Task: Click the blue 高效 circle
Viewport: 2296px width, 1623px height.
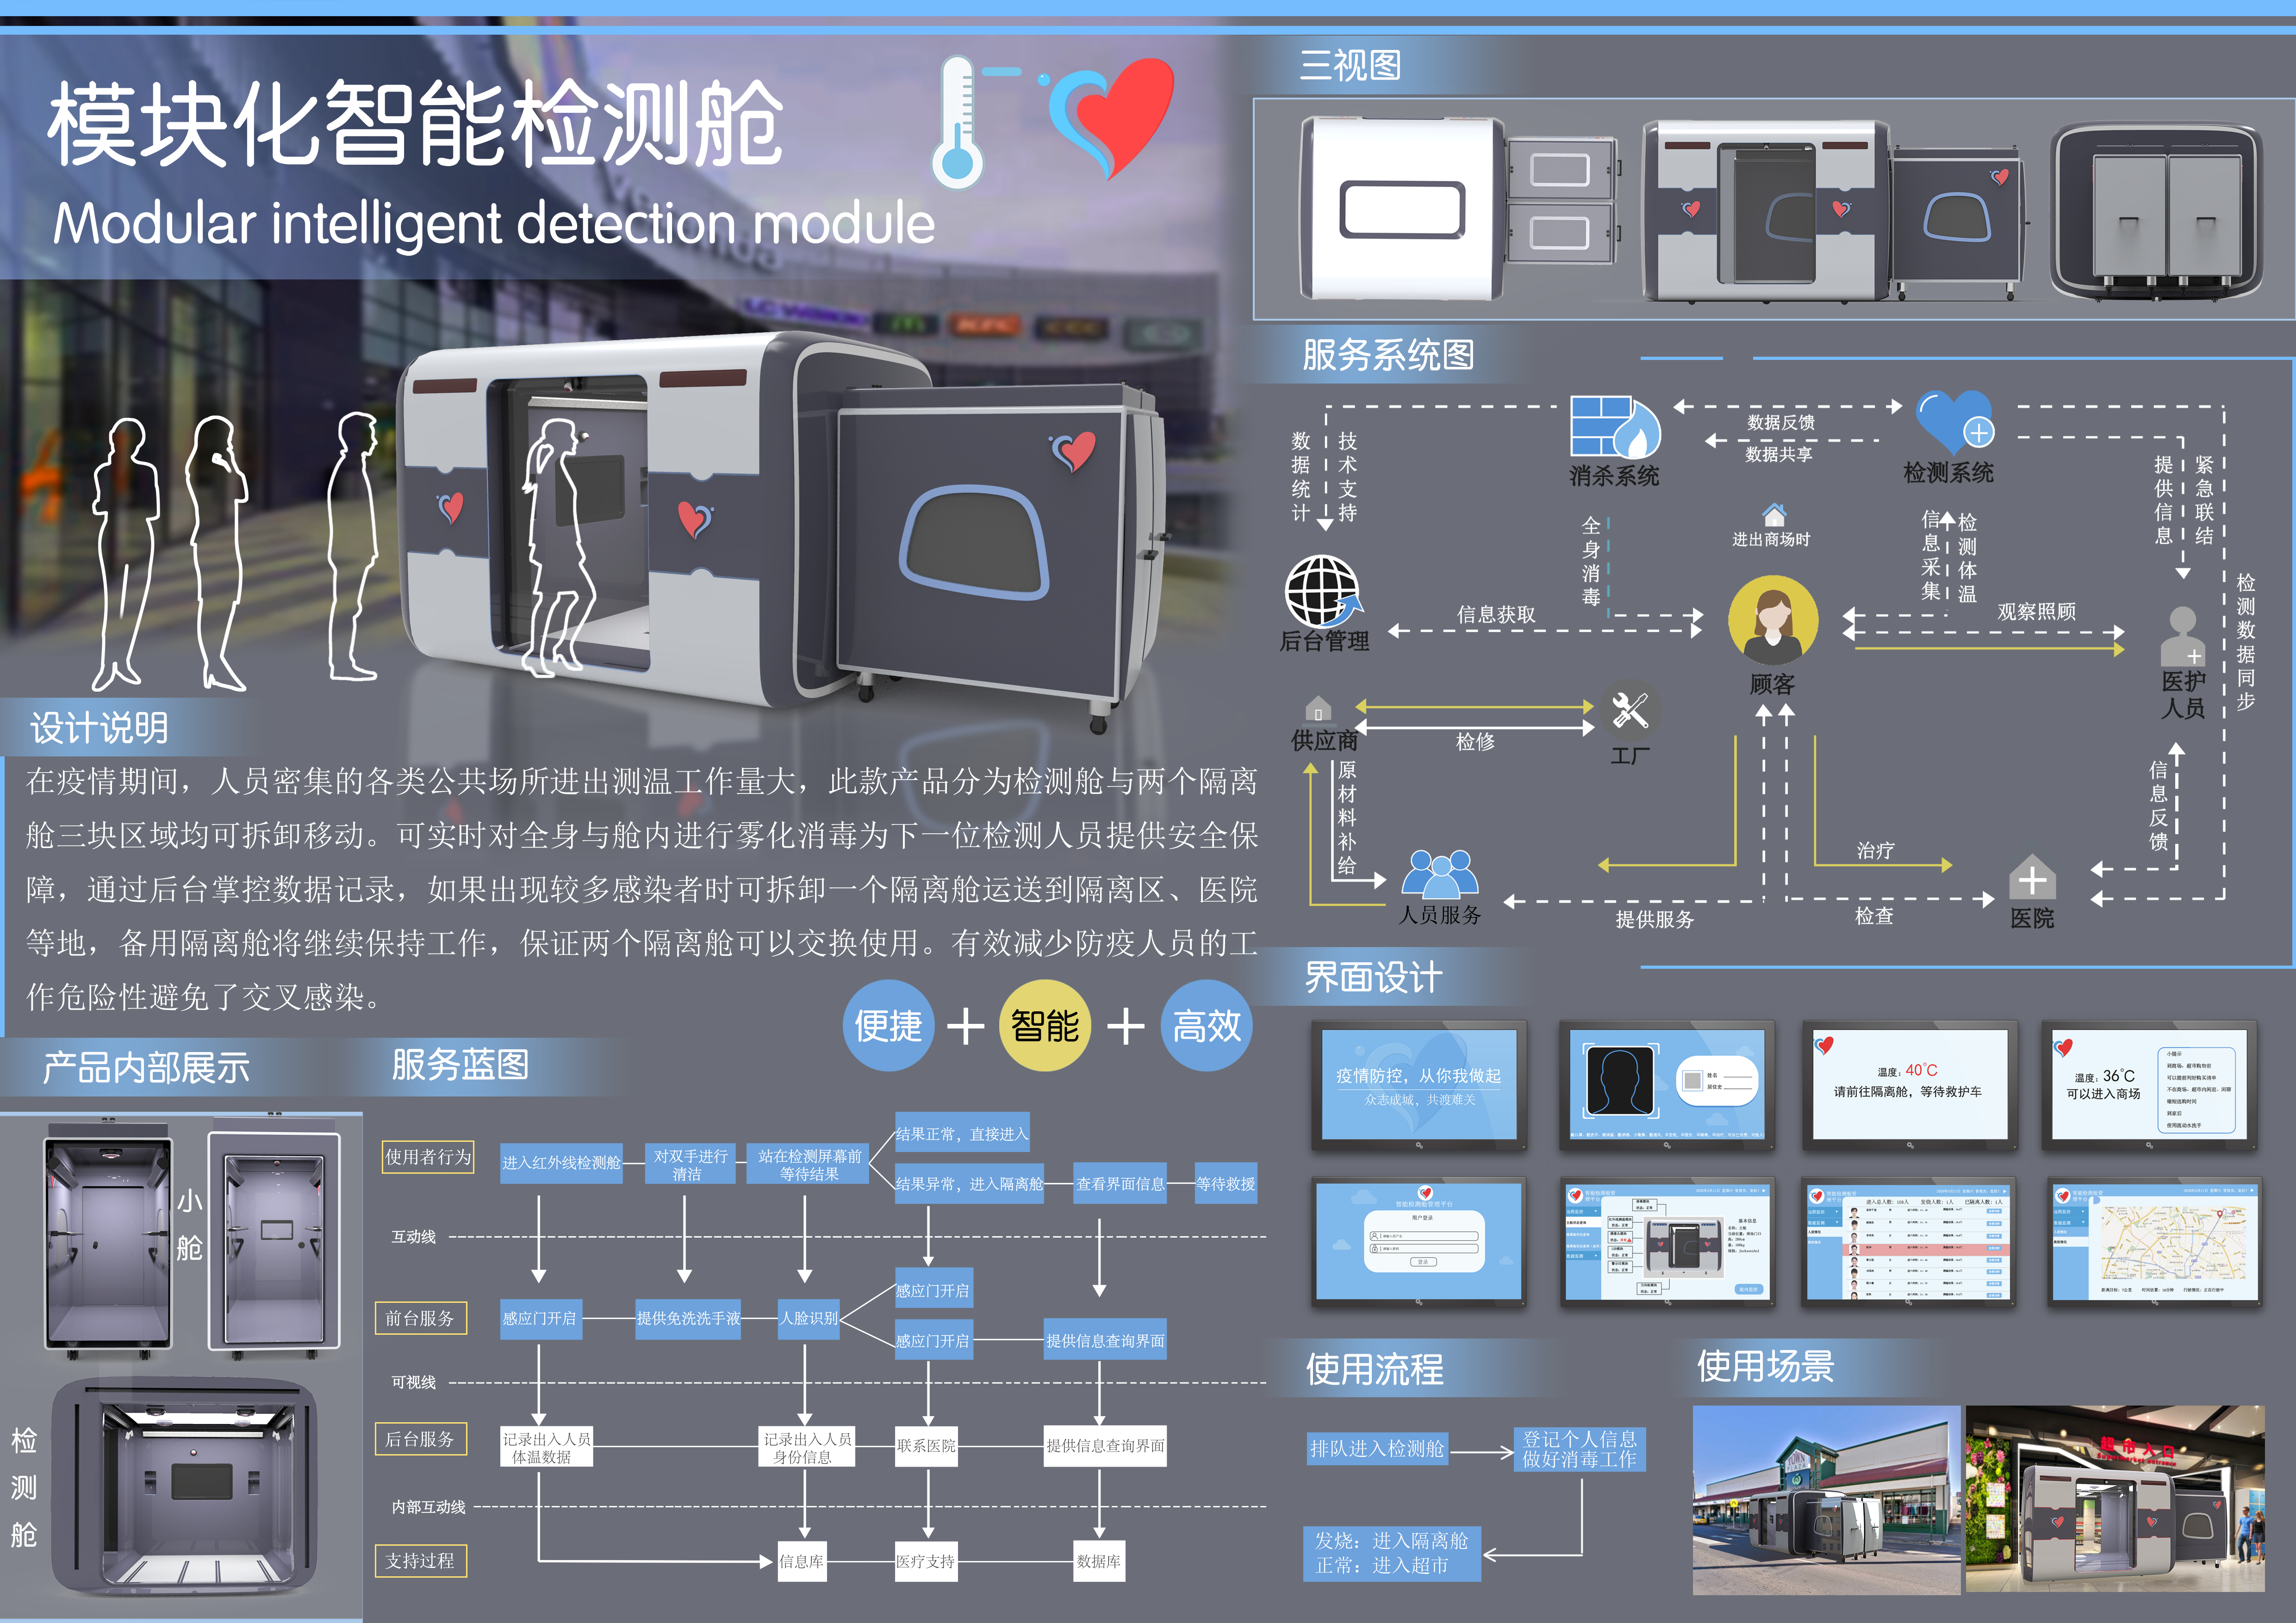Action: point(1206,1025)
